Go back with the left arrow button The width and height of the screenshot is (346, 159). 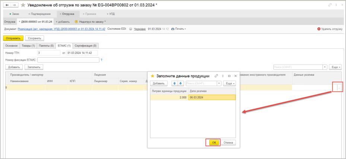pyautogui.click(x=7, y=5)
